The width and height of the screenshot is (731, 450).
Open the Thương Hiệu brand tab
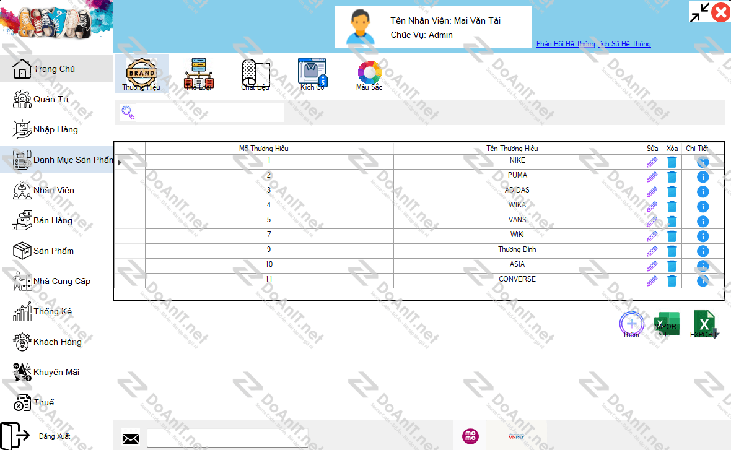[142, 74]
